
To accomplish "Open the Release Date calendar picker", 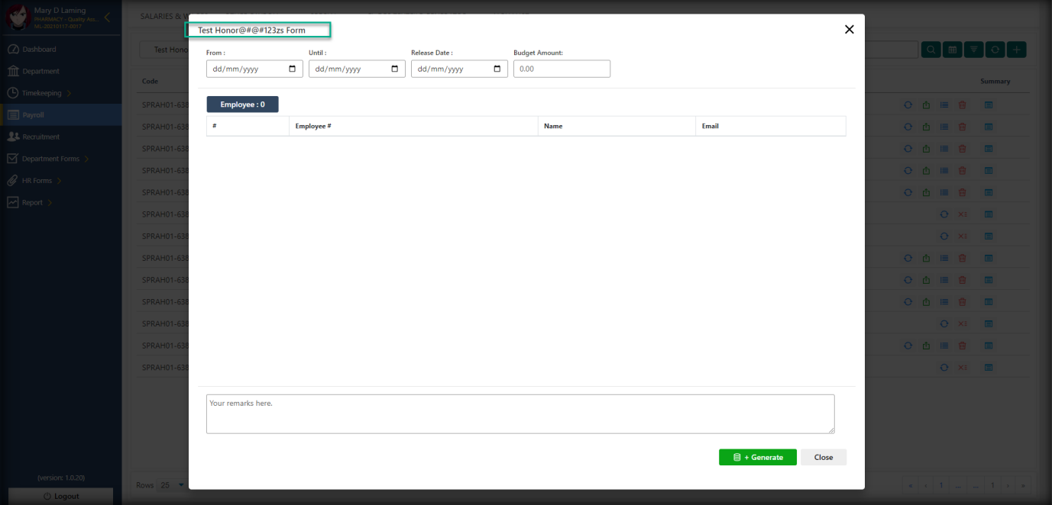I will coord(497,69).
